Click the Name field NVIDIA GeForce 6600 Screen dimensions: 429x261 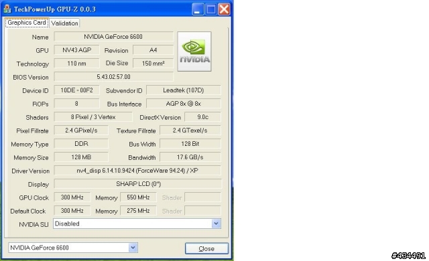point(113,37)
